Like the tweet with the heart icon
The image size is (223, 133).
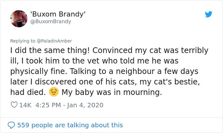point(14,105)
